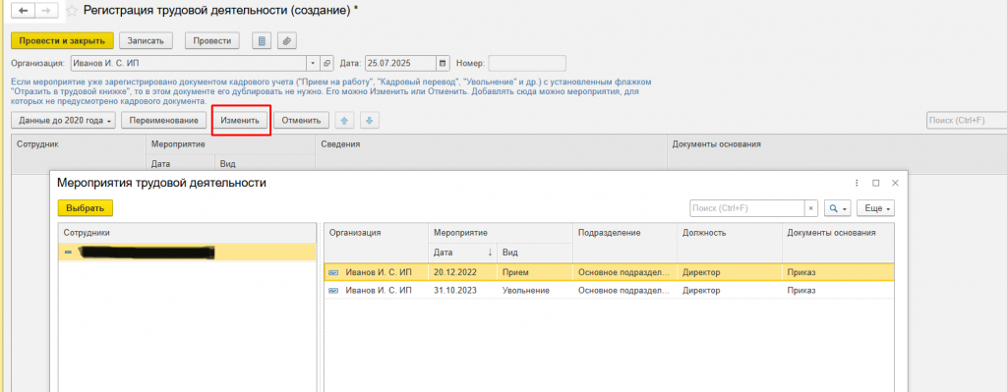Click the Сведения column header in the main table
Screen dimensions: 1007x392
click(x=492, y=144)
